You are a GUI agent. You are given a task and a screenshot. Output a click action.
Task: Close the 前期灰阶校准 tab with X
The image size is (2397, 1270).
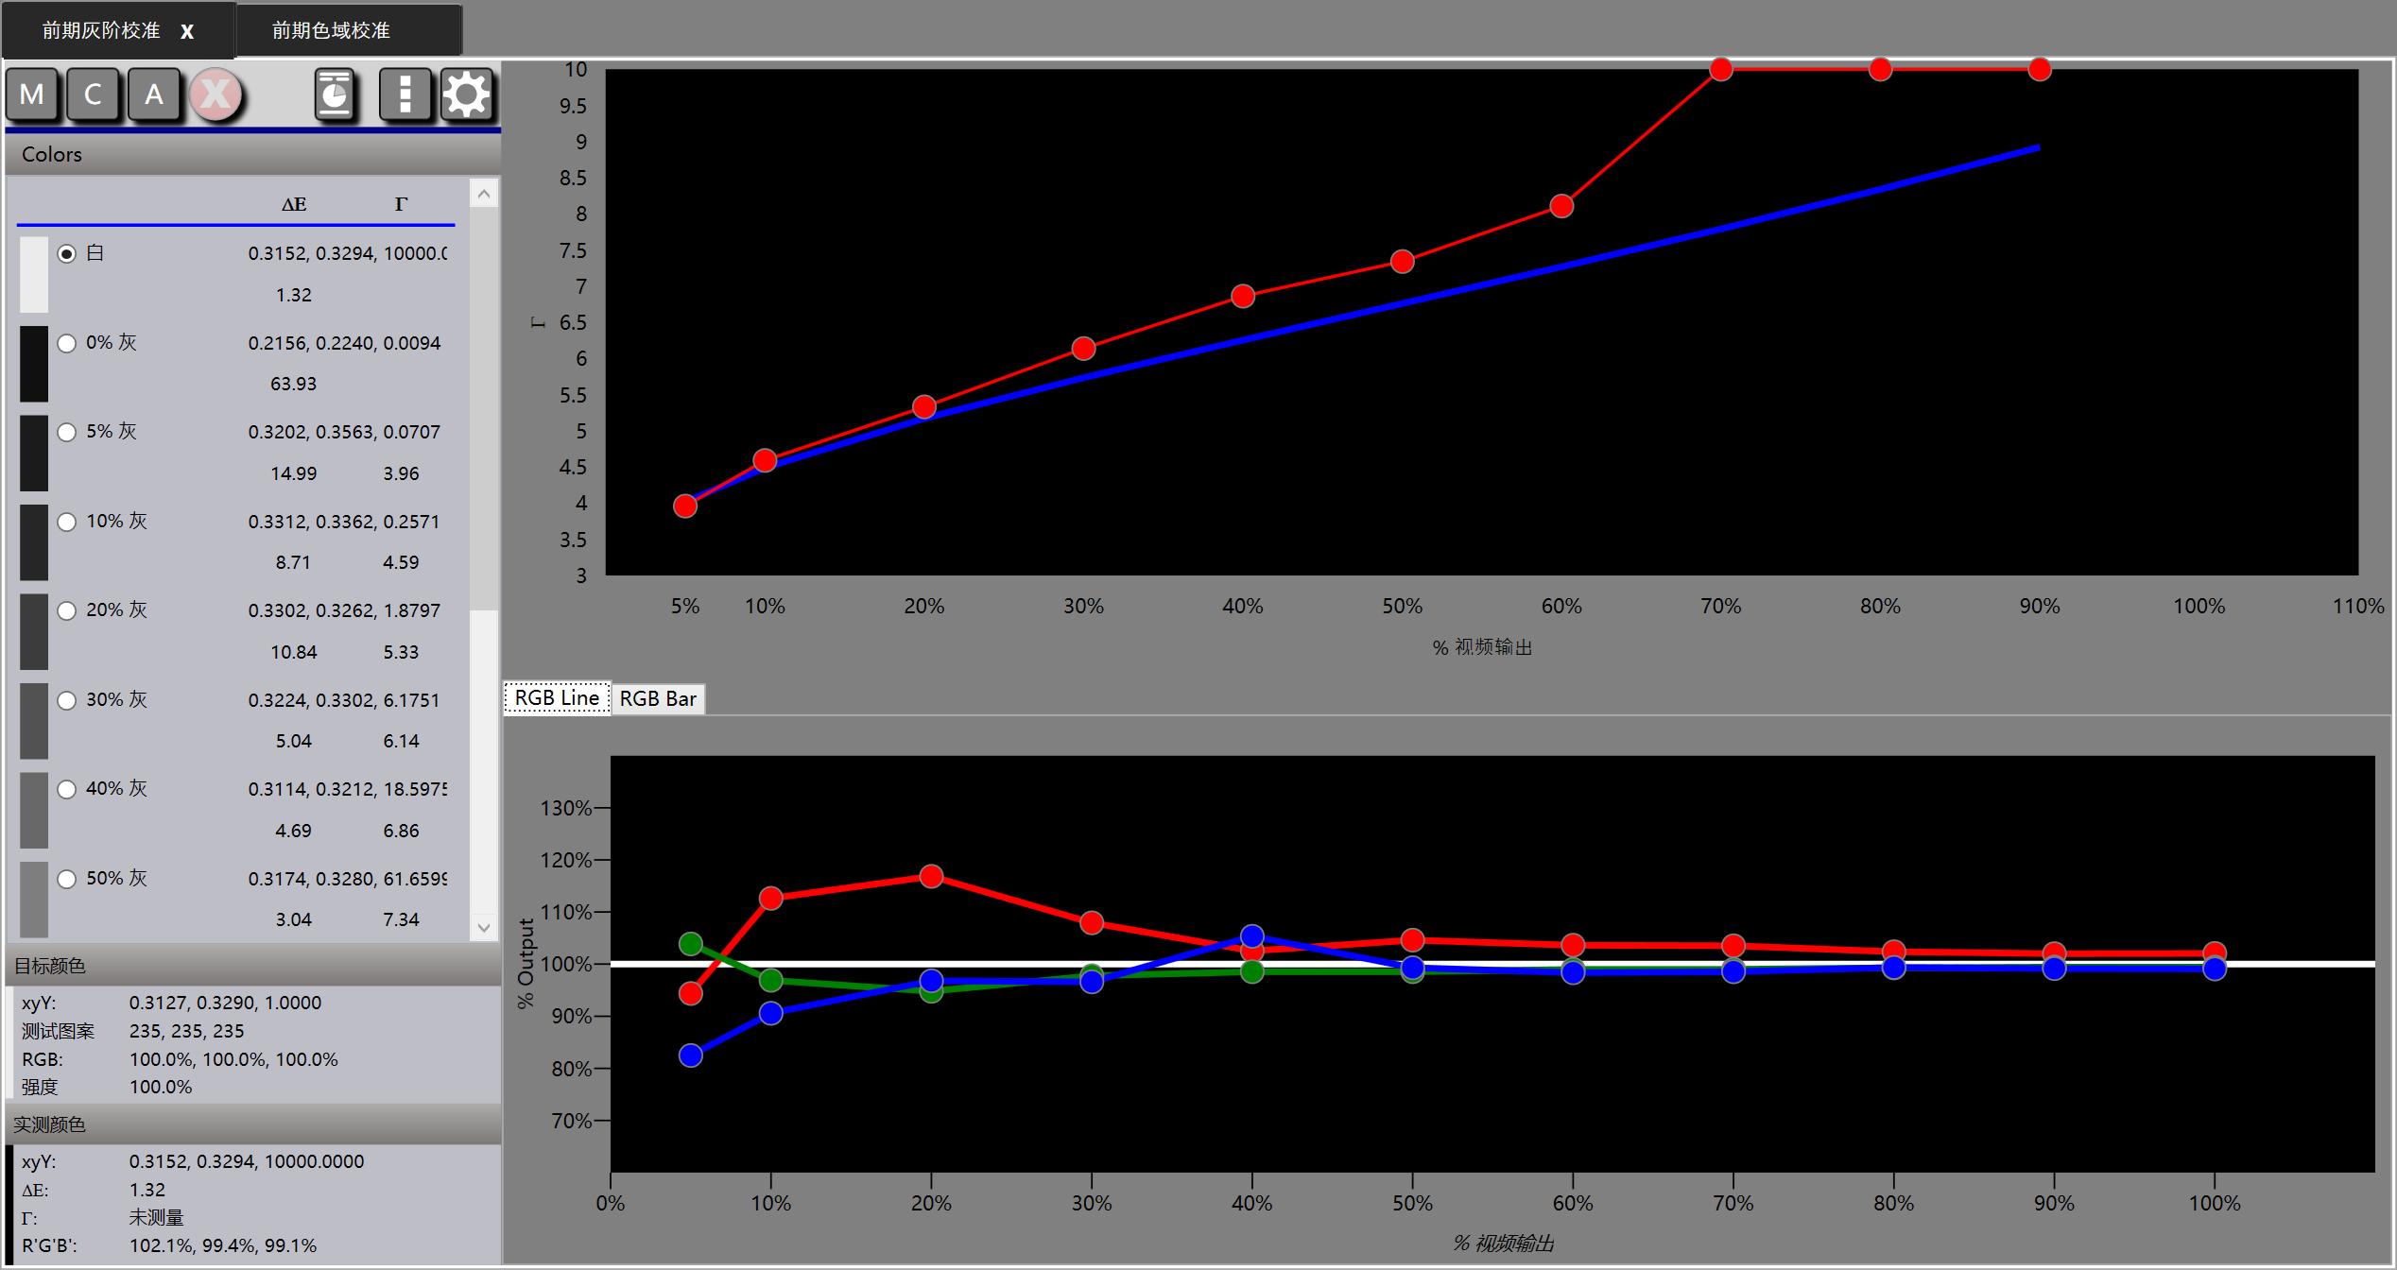coord(187,31)
